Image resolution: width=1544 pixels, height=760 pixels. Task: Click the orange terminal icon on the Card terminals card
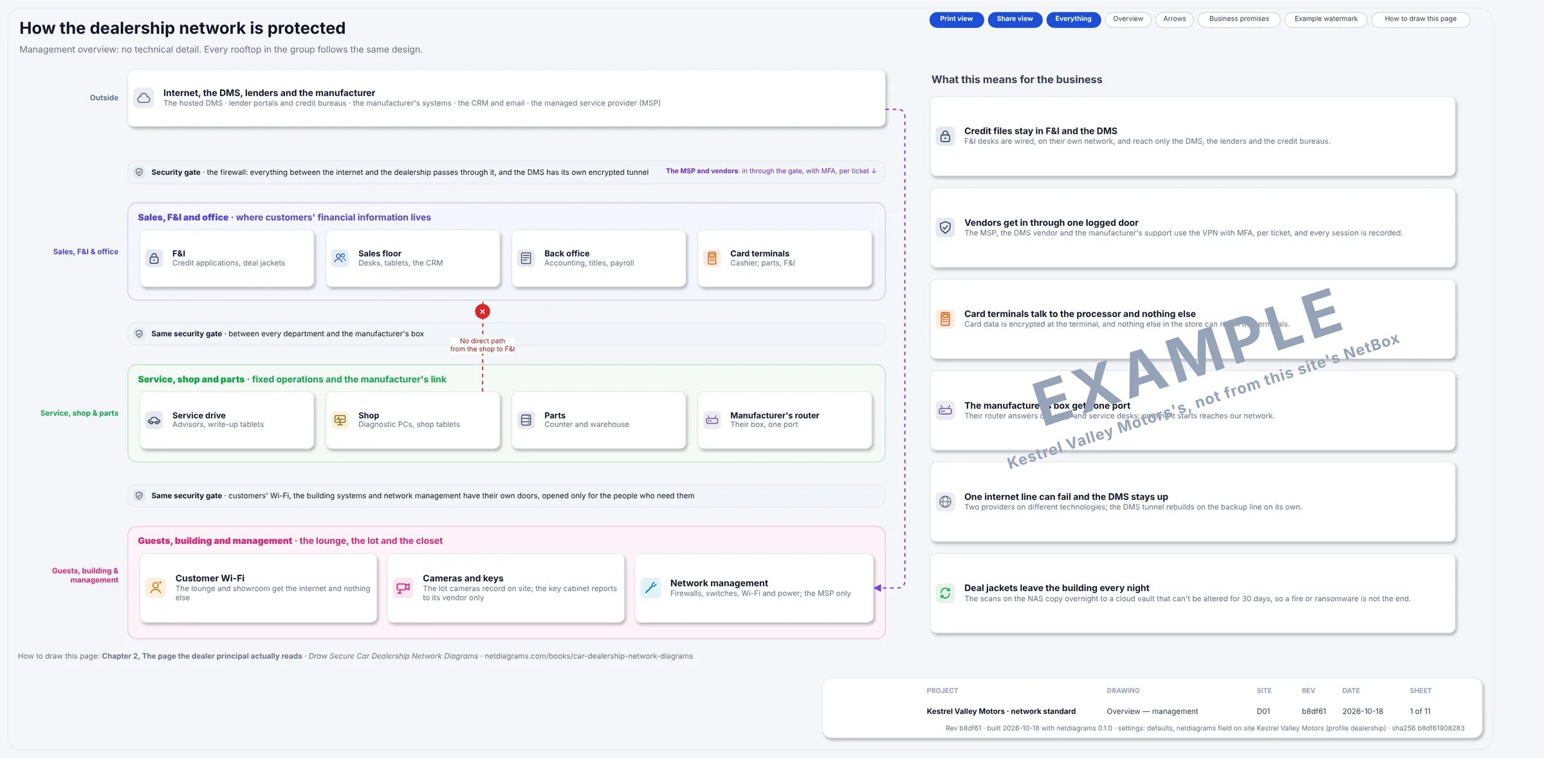point(712,258)
